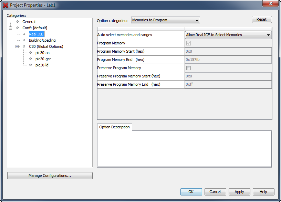The width and height of the screenshot is (281, 202).
Task: Click the Program Memory End hex field
Action: pos(228,60)
